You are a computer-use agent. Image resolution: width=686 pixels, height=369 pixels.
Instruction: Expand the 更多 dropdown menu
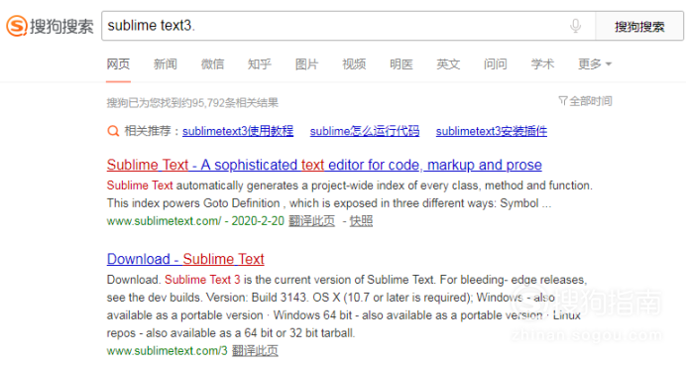pos(595,64)
